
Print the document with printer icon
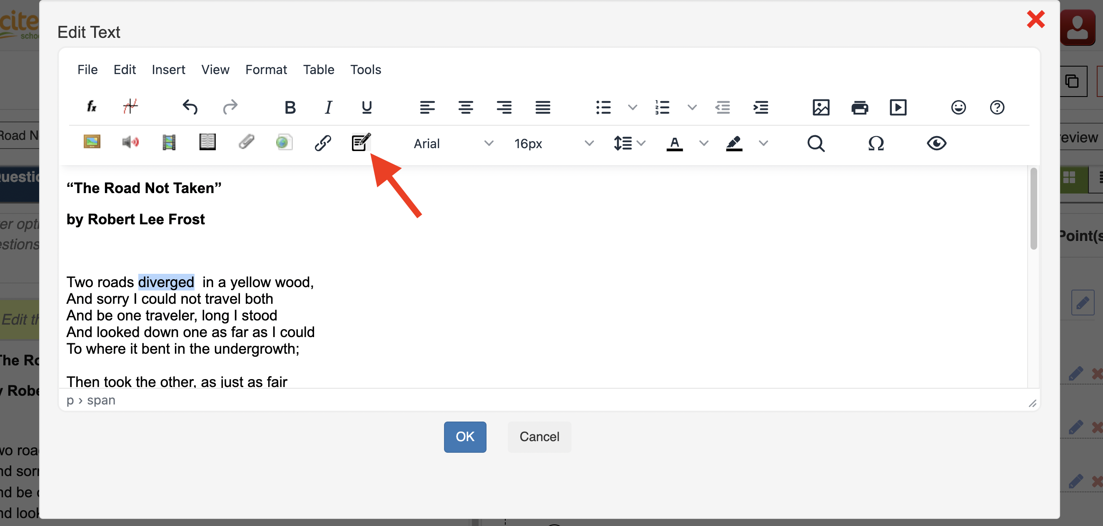[x=859, y=107]
